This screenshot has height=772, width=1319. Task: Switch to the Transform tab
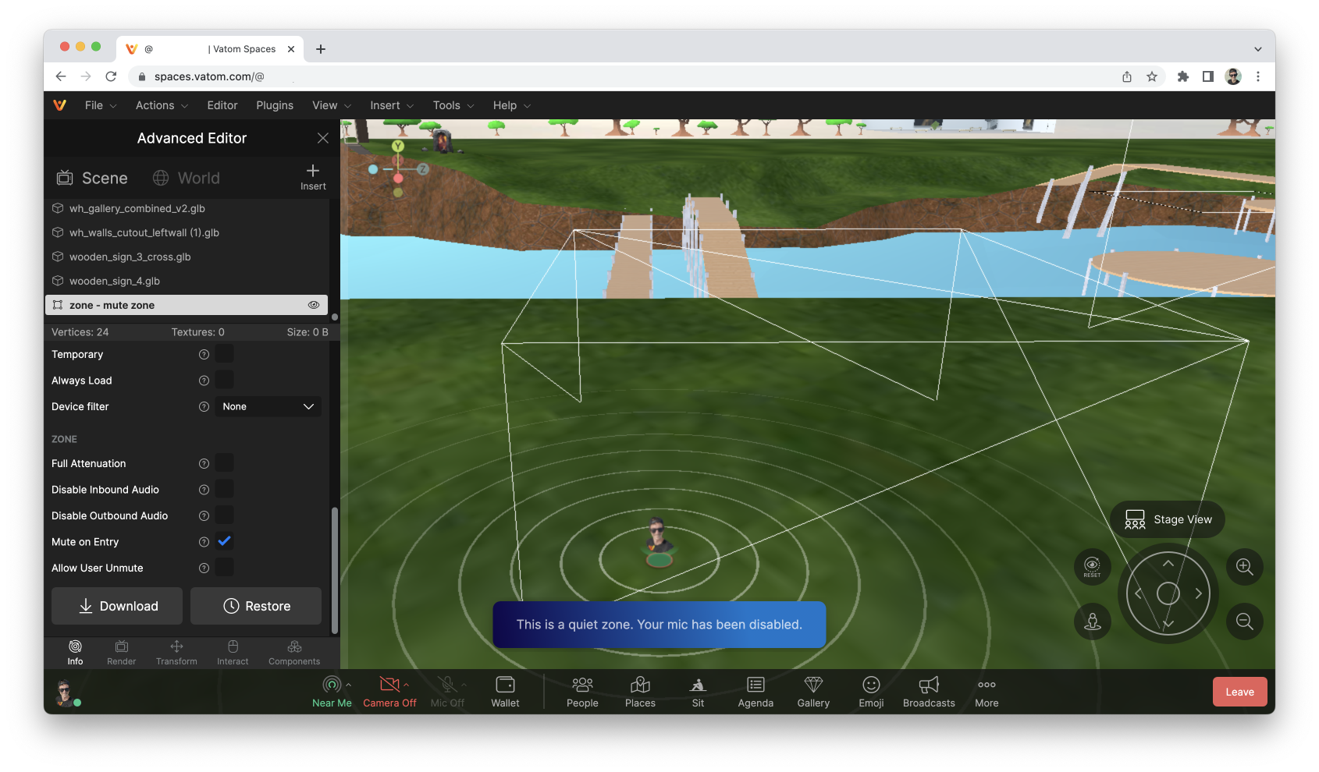point(176,653)
